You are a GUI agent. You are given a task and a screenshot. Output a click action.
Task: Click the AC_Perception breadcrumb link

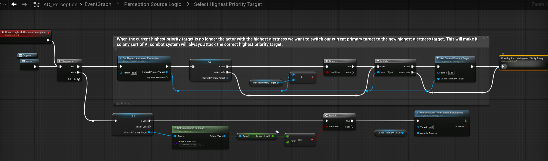tap(60, 5)
